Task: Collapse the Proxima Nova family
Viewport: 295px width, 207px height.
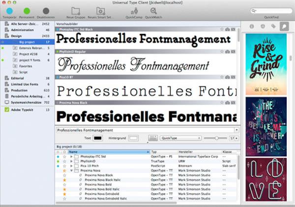Action: [x=71, y=171]
